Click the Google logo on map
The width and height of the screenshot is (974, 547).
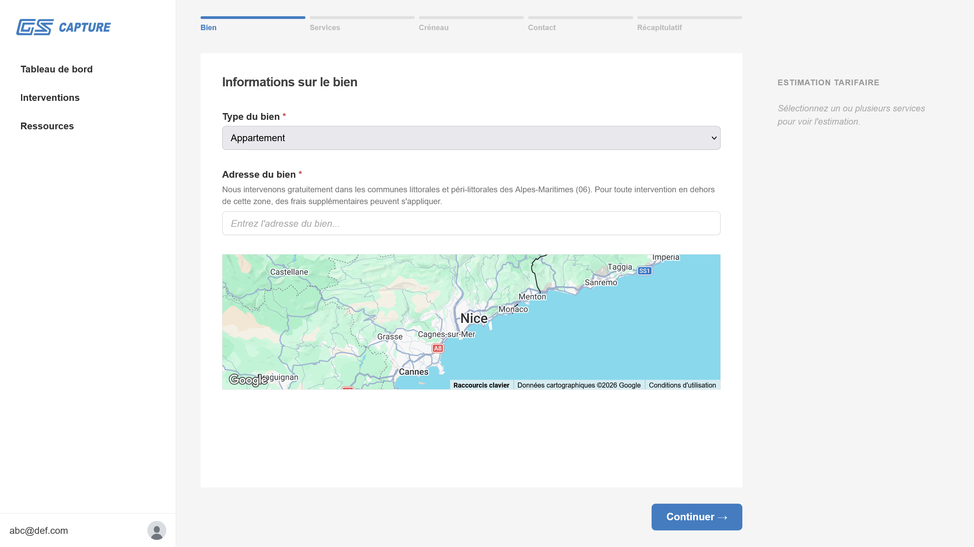248,379
